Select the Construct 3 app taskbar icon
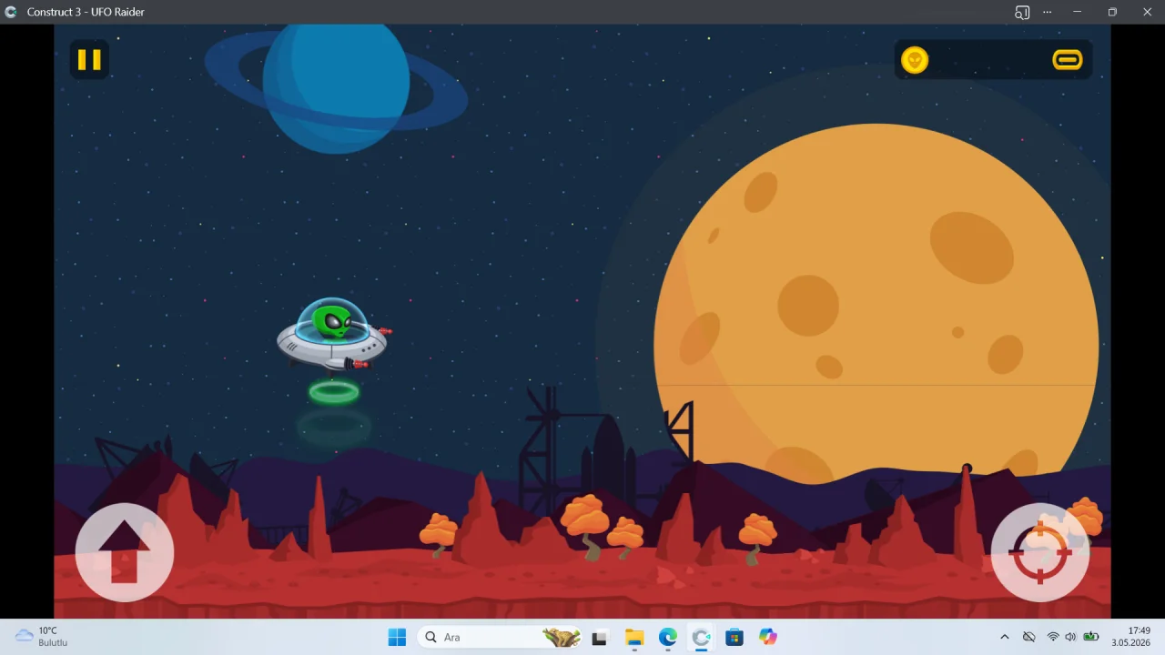The height and width of the screenshot is (655, 1165). click(x=701, y=637)
